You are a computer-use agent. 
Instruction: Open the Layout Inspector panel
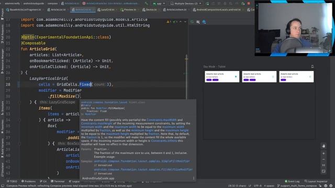pyautogui.click(x=316, y=181)
